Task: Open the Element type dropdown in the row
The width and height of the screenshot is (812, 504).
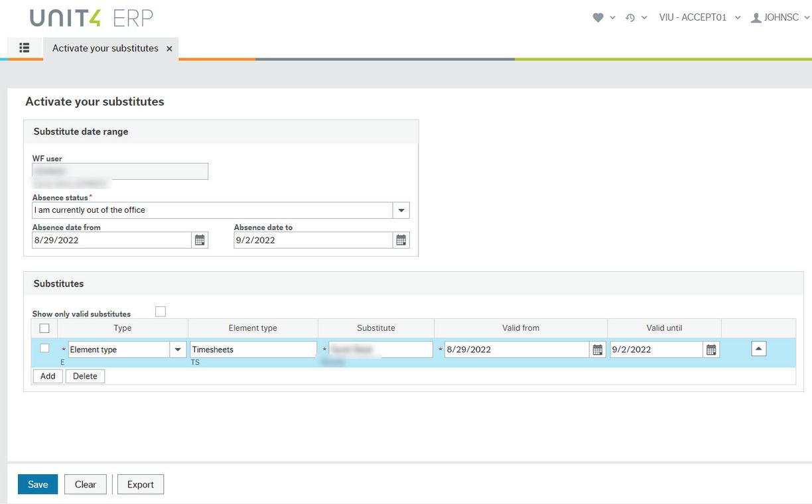Action: tap(177, 348)
